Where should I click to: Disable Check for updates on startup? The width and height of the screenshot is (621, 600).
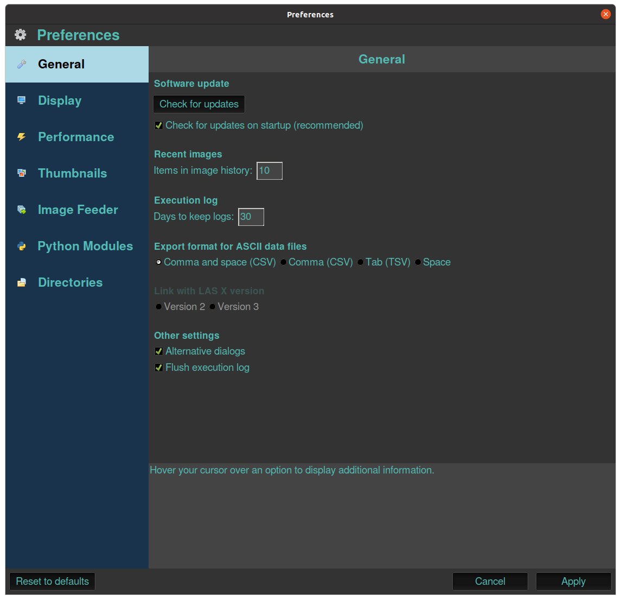tap(159, 125)
